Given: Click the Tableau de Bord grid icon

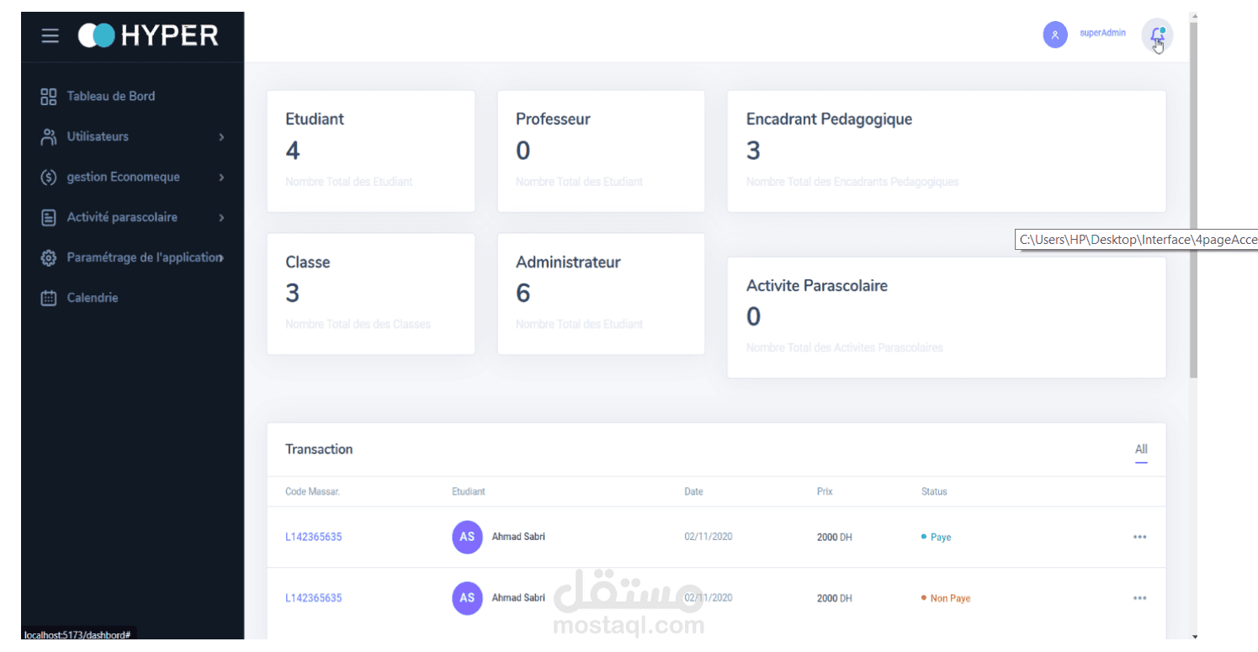Looking at the screenshot, I should 48,96.
